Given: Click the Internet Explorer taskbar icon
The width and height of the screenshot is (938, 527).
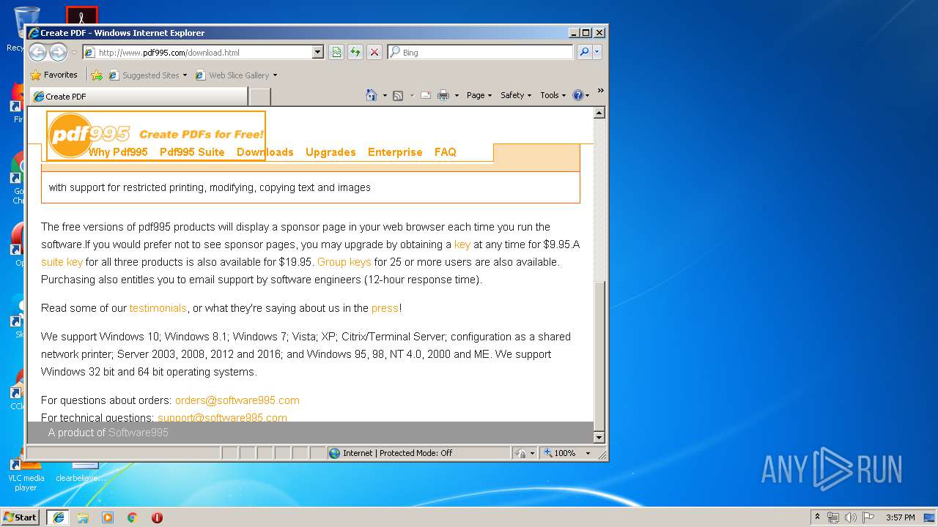Looking at the screenshot, I should [x=58, y=517].
